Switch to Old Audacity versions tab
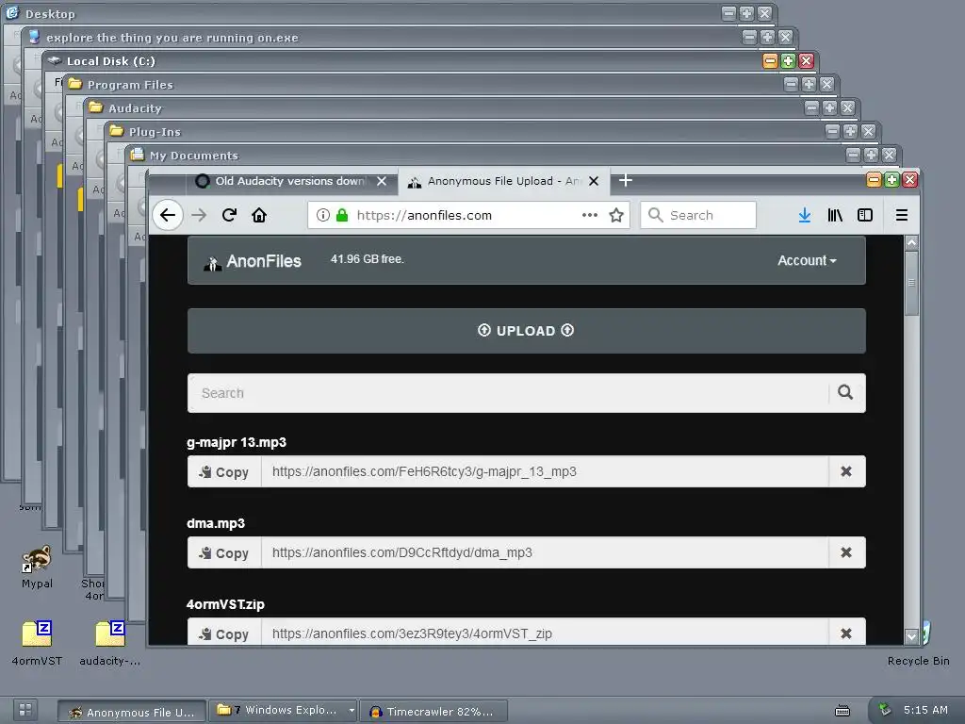 pyautogui.click(x=289, y=181)
